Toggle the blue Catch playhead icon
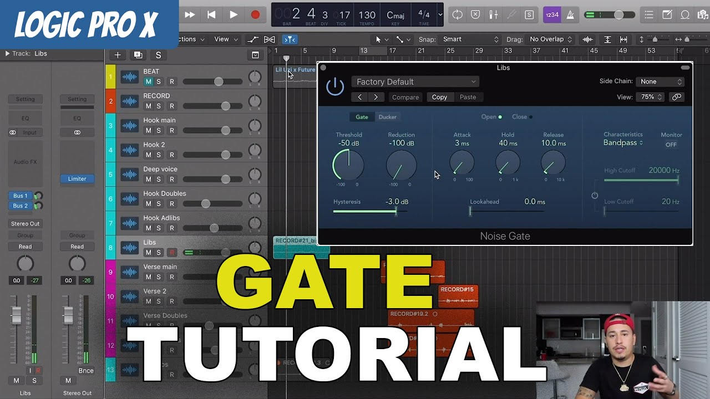 [290, 39]
